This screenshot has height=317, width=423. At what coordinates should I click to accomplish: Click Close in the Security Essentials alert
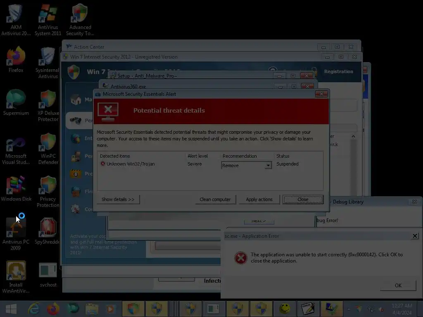(303, 199)
